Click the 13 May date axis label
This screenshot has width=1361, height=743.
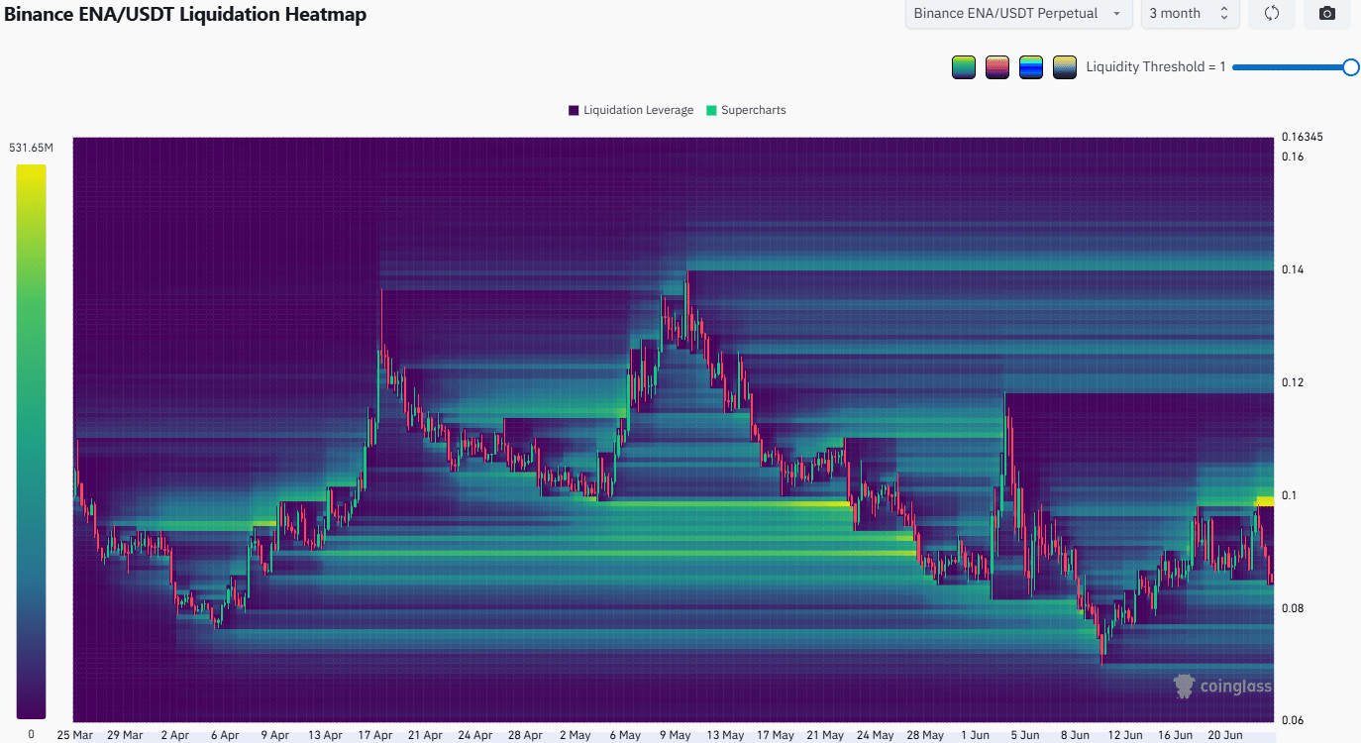point(725,735)
